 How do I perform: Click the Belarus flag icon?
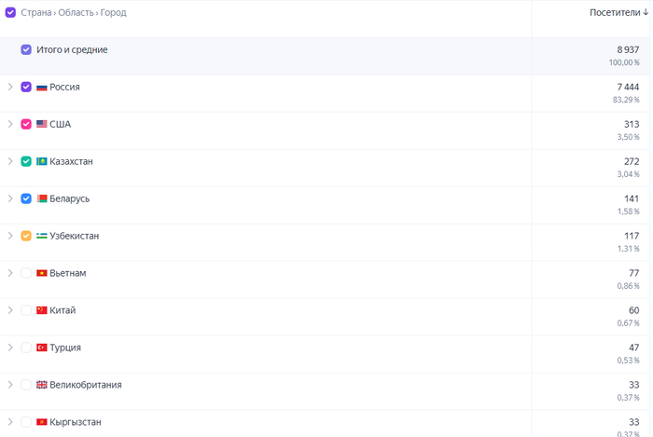pos(42,198)
